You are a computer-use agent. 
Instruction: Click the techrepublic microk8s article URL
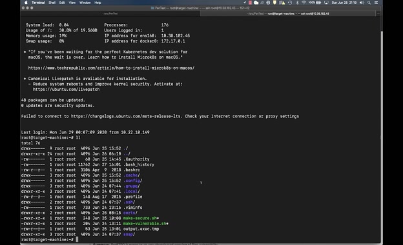point(111,68)
